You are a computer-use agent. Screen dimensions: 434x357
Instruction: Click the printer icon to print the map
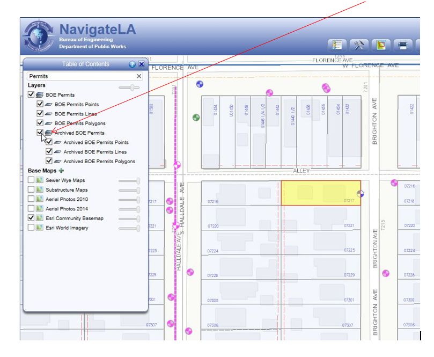tap(403, 45)
